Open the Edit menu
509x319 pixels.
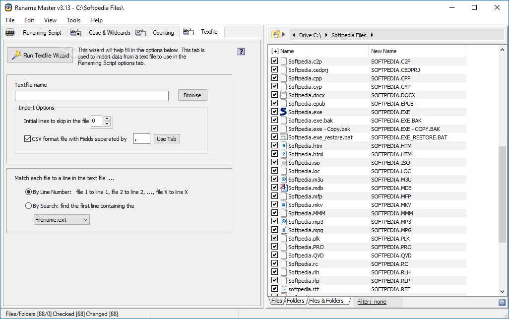[x=29, y=20]
